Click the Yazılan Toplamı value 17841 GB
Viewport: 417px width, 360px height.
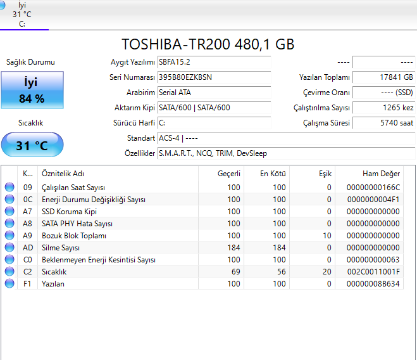click(x=383, y=77)
